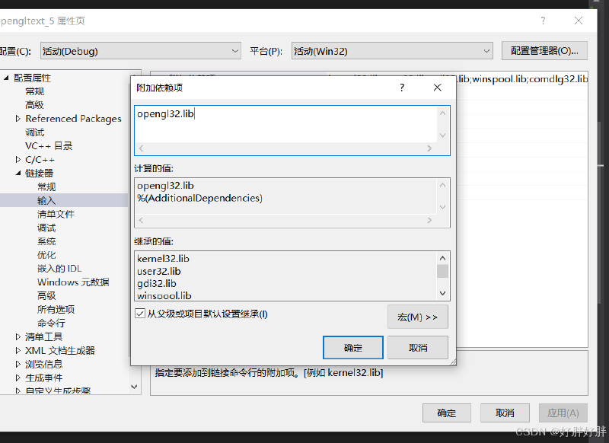Select the Windows 元数据 item
The image size is (609, 443).
[x=73, y=282]
